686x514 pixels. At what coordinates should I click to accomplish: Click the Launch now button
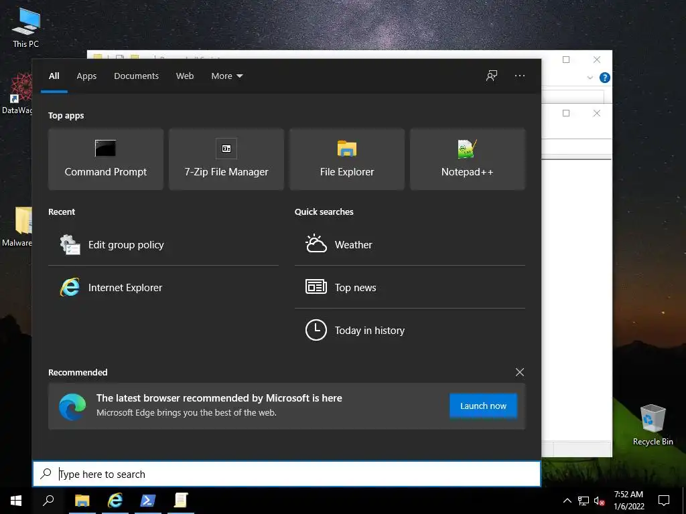tap(483, 406)
